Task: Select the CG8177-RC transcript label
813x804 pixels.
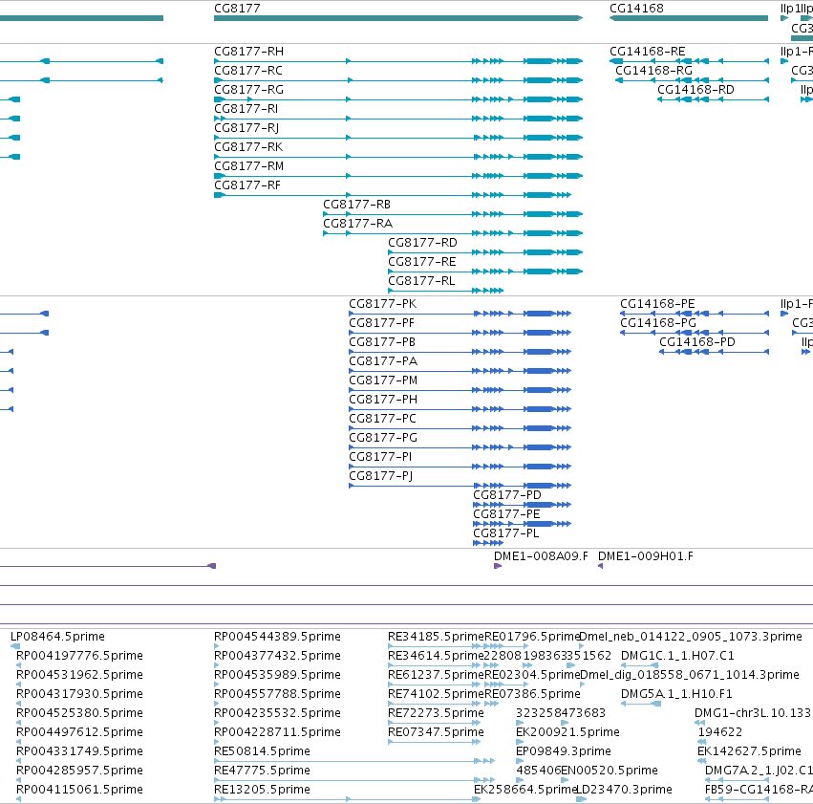Action: coord(248,71)
